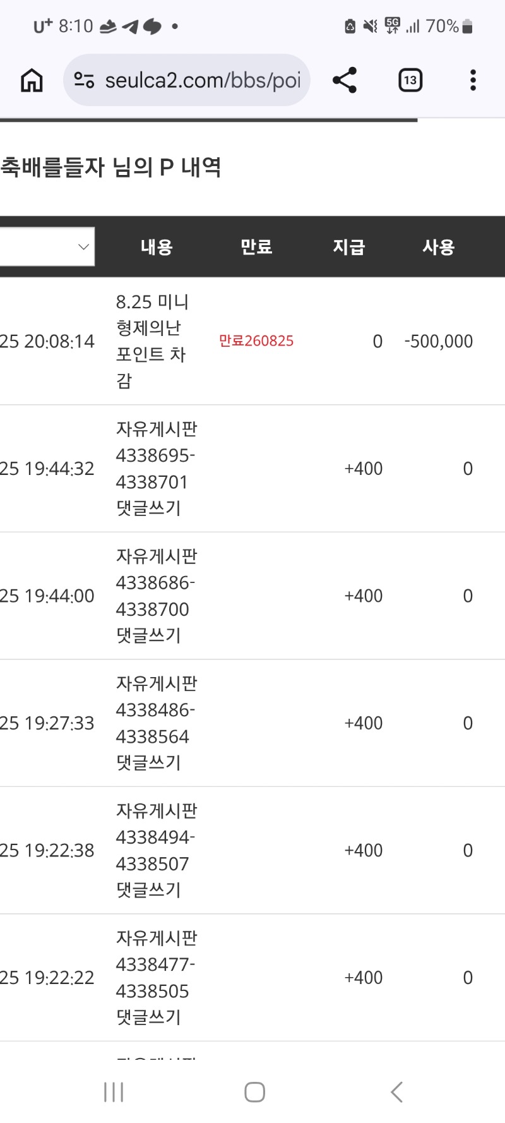
Task: Tap the seulca2.com address bar
Action: (x=187, y=80)
